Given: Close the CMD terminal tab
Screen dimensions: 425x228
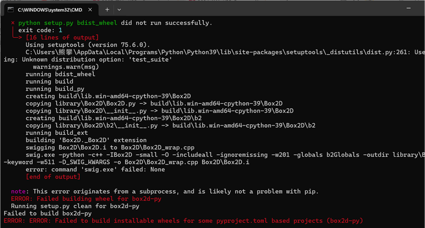Looking at the screenshot, I should [90, 10].
